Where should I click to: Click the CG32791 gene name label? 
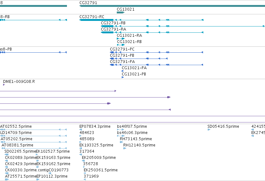click(x=88, y=3)
